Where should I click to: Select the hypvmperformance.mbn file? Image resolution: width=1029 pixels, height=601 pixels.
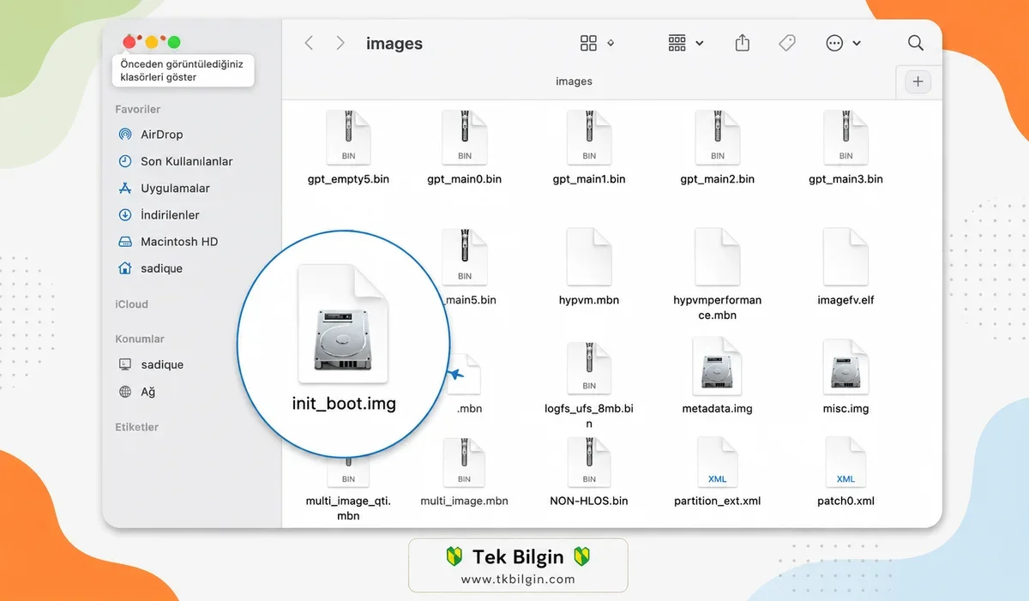717,274
